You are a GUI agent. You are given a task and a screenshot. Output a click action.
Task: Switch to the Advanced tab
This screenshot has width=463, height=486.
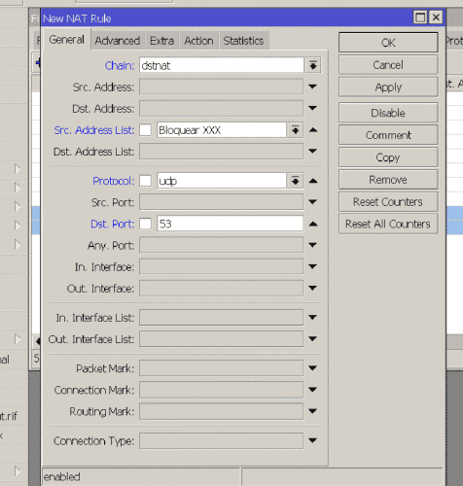(x=118, y=41)
